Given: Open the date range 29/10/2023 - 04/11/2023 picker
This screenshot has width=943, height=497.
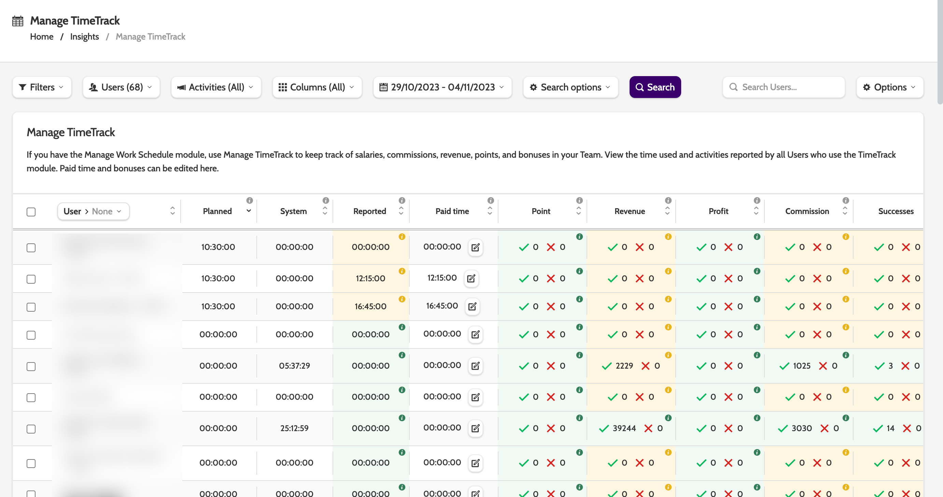Looking at the screenshot, I should coord(442,87).
